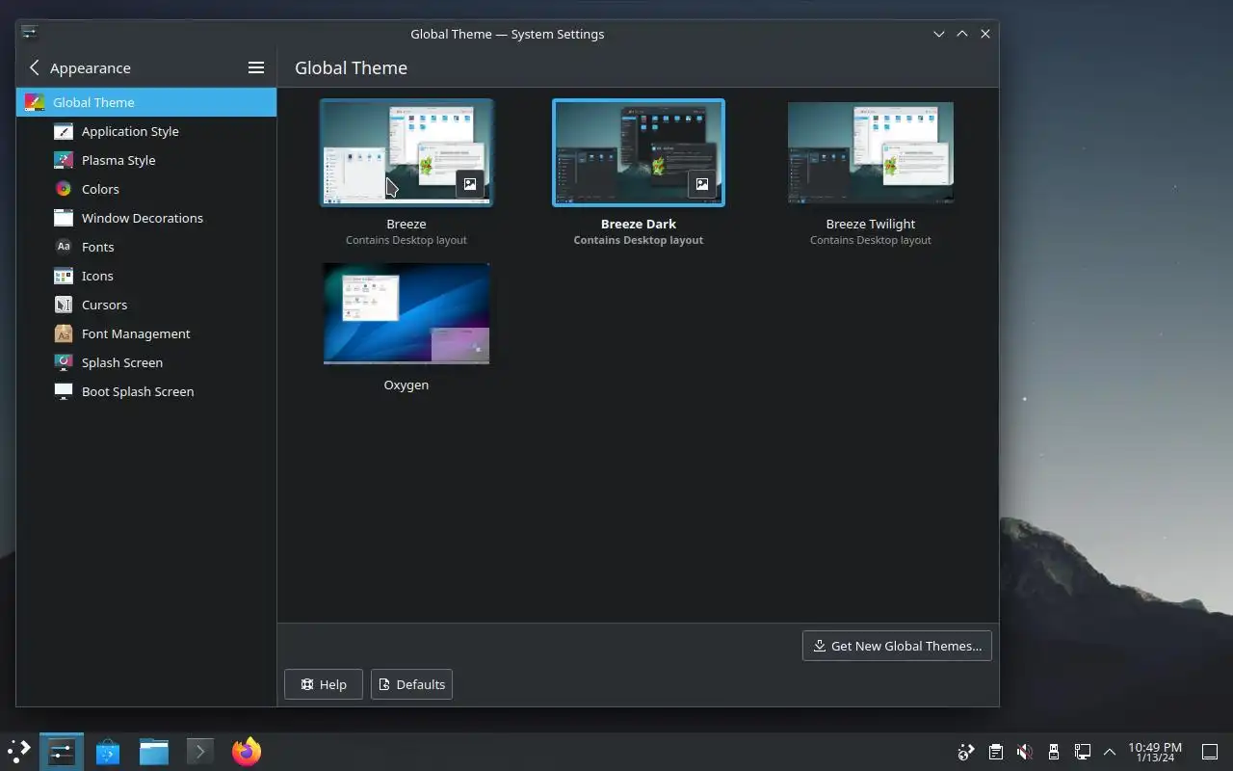
Task: Go back using the Appearance back arrow
Action: pos(35,67)
